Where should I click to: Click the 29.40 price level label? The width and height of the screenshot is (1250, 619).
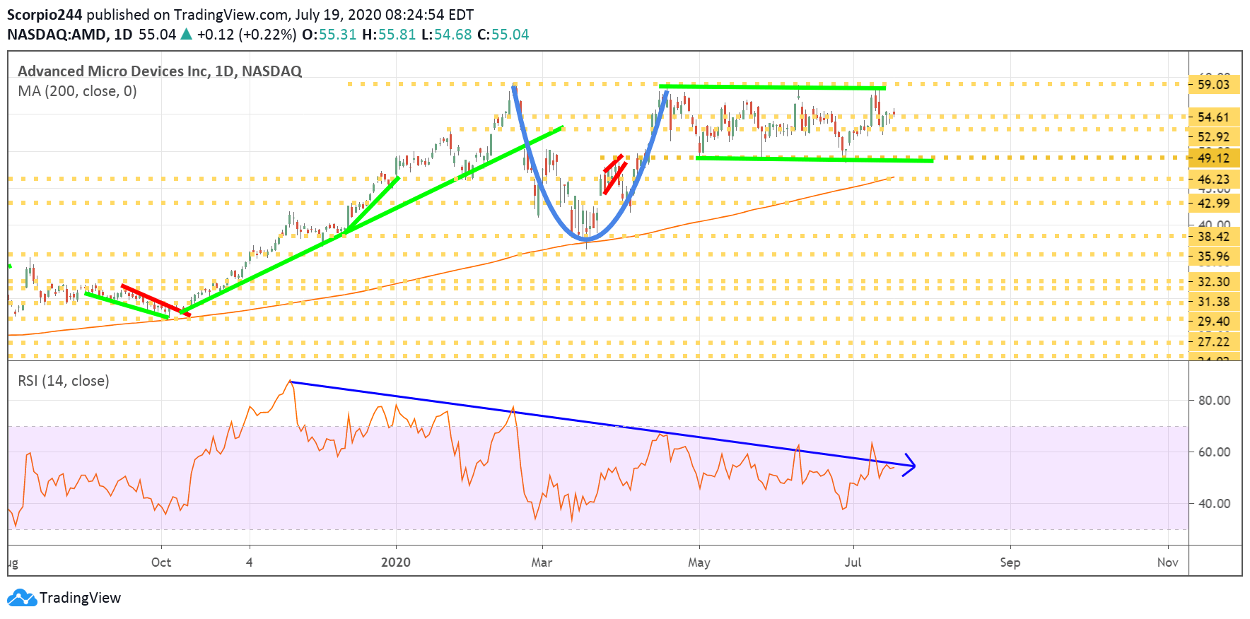[1214, 322]
